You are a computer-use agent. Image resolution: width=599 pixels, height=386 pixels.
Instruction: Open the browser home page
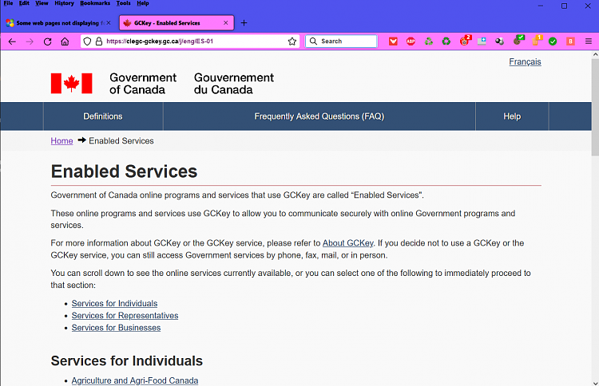[65, 41]
